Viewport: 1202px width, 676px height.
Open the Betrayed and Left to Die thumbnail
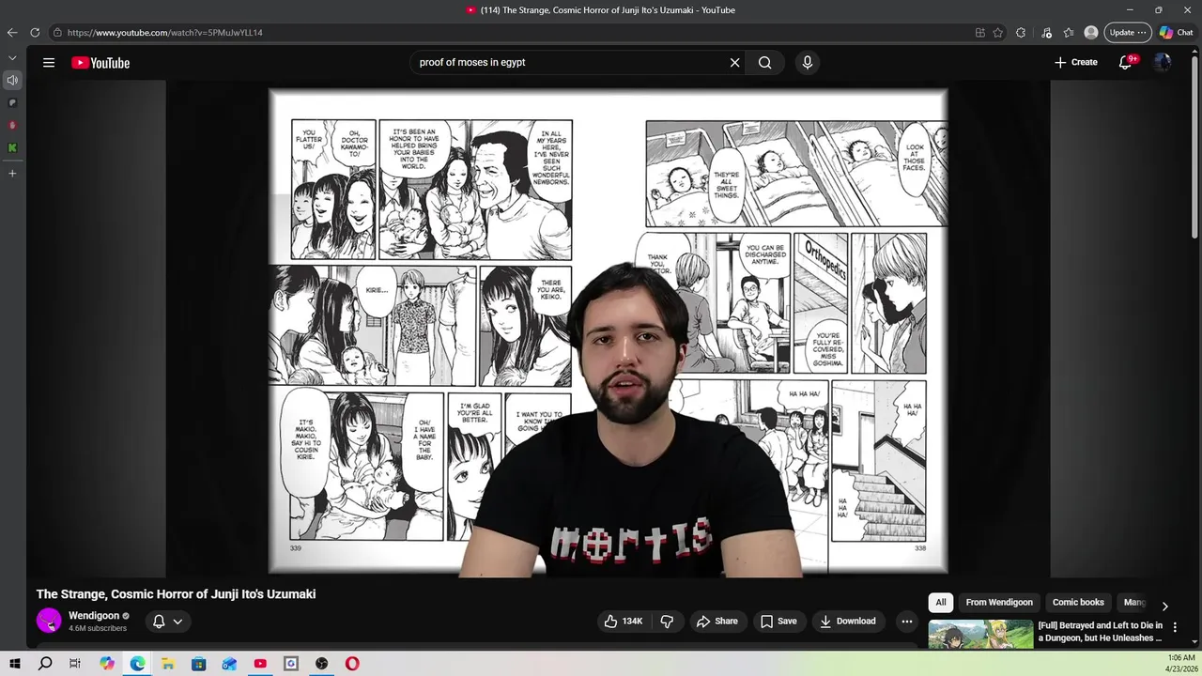[x=980, y=635]
